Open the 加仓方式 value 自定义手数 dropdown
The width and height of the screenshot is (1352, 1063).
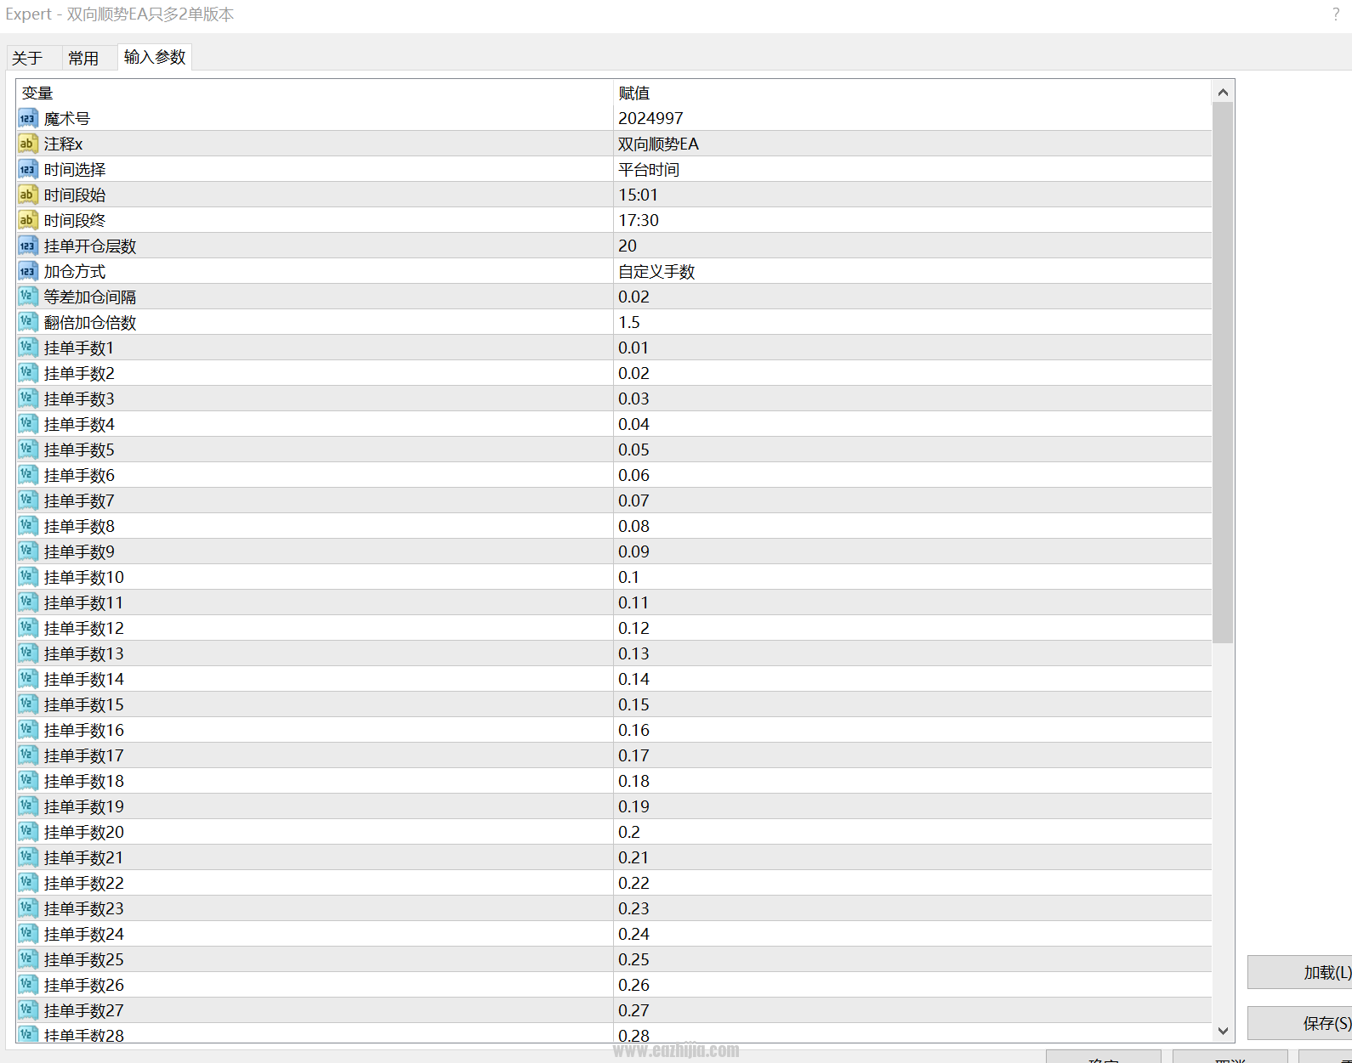click(x=912, y=271)
